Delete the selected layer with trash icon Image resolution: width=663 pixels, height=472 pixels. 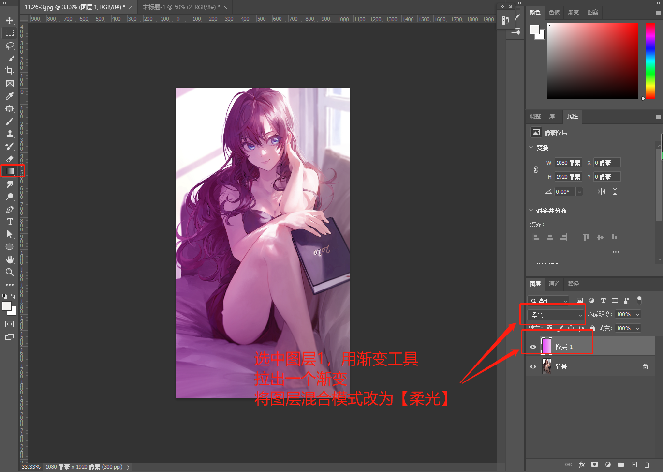647,465
